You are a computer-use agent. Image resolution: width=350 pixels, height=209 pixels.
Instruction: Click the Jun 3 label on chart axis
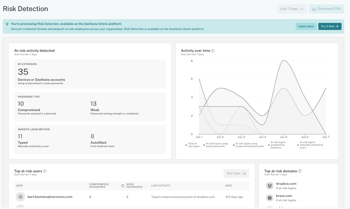point(241,137)
